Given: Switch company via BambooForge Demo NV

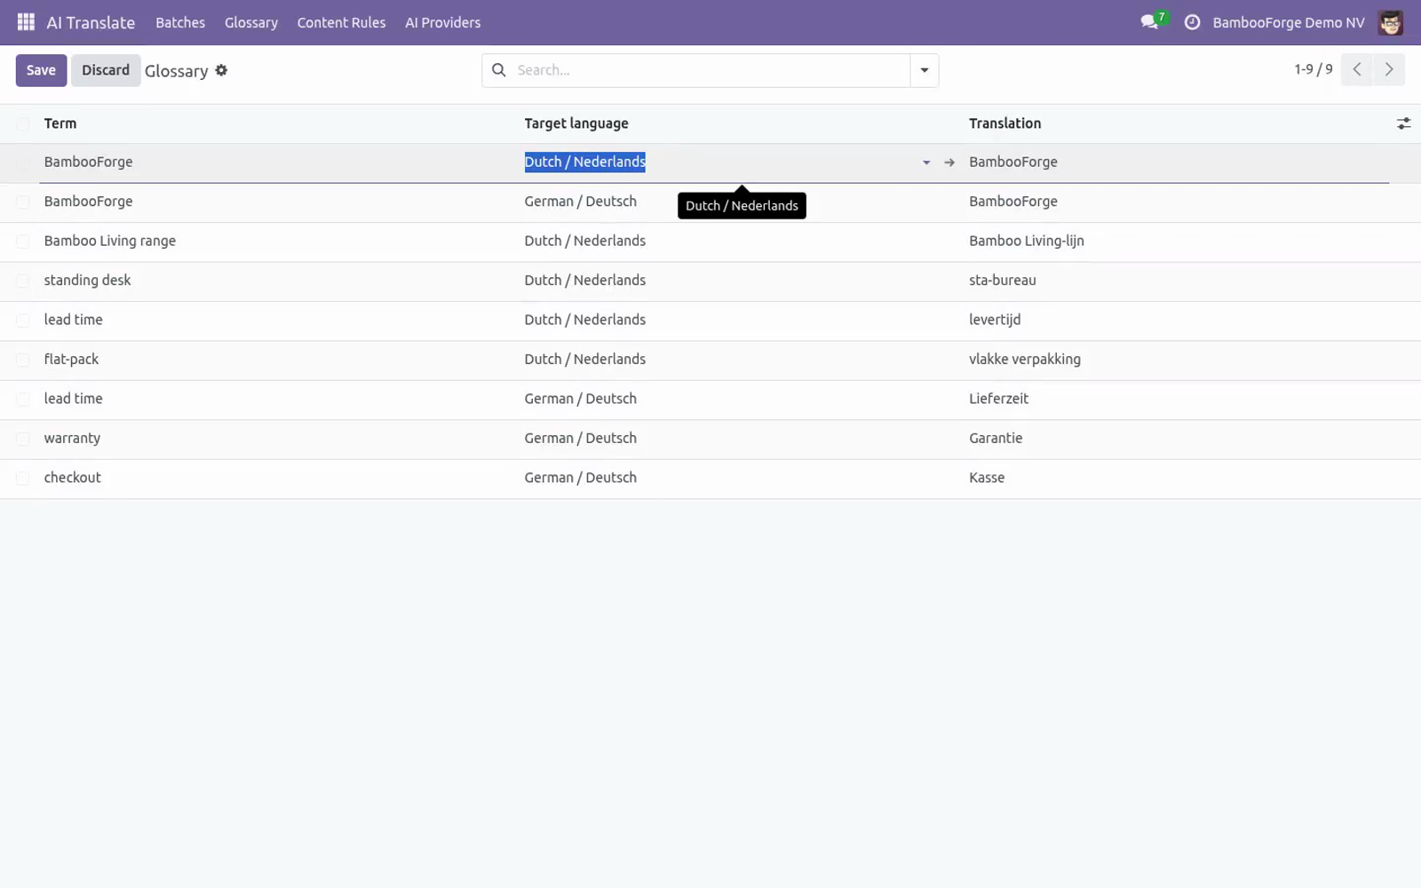Looking at the screenshot, I should click(x=1288, y=22).
